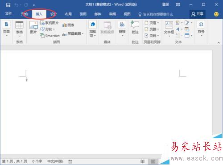Save the document using the floppy disk icon
The image size is (223, 165).
point(8,5)
